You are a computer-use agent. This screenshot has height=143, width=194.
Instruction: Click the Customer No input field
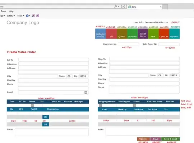pyautogui.click(x=128, y=44)
